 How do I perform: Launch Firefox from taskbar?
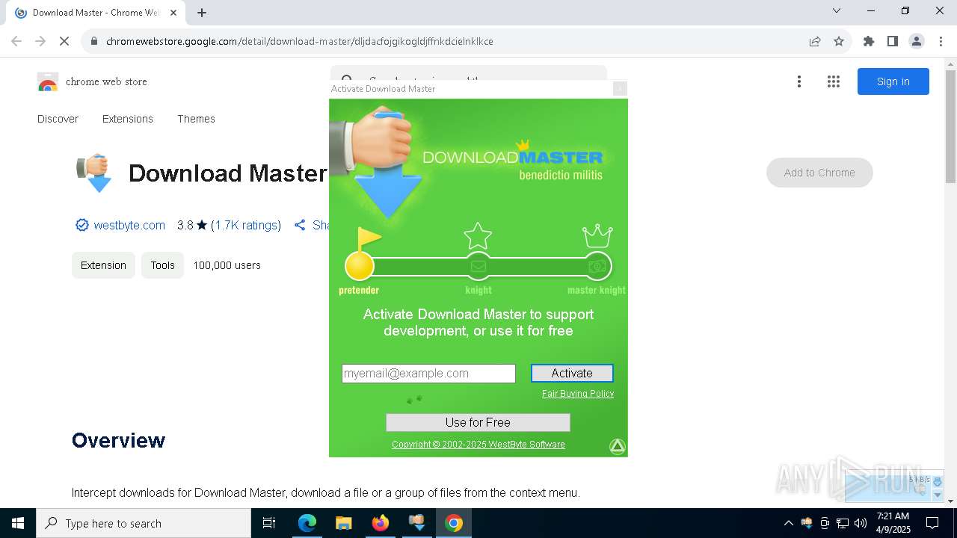pyautogui.click(x=380, y=523)
